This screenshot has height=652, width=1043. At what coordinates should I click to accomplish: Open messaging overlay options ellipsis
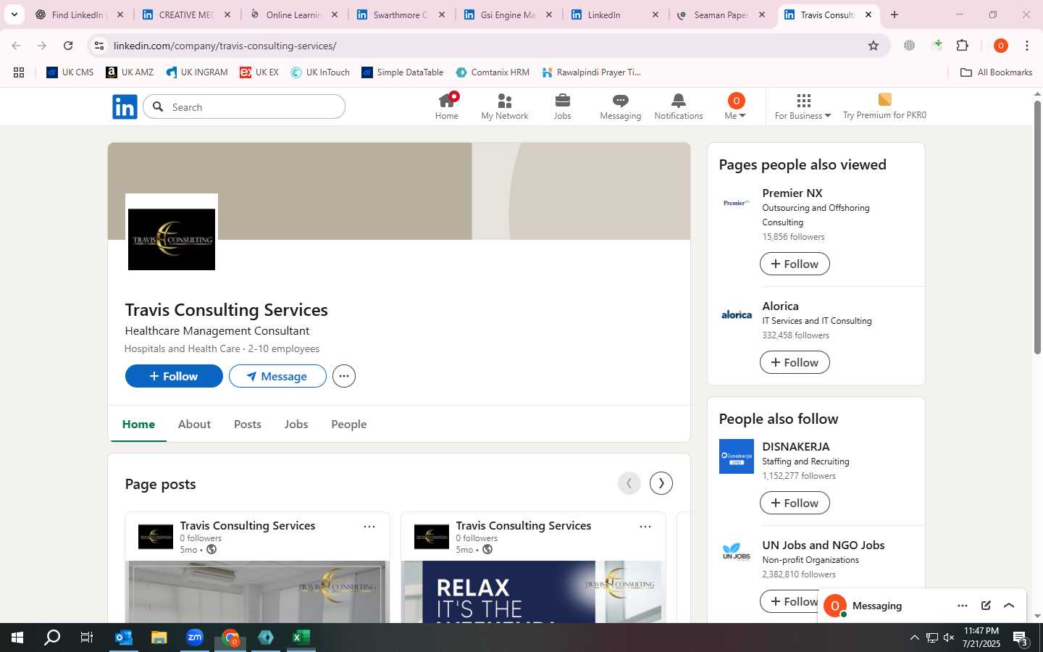click(962, 606)
